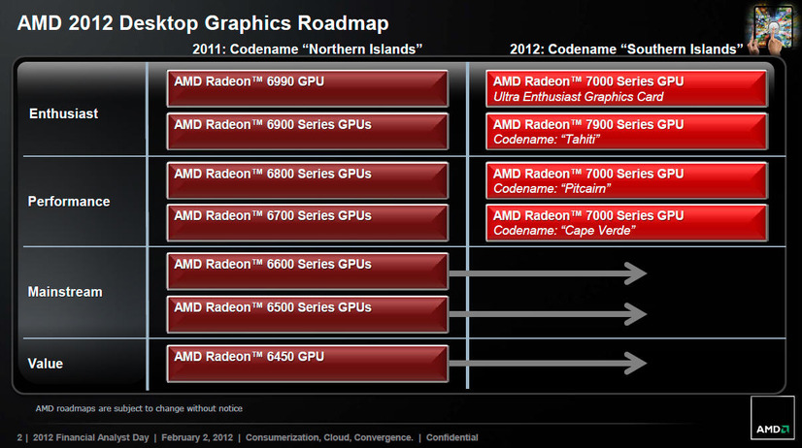This screenshot has width=802, height=448.
Task: Click the Radeon 7000 Series Pitcairn box
Action: [626, 180]
